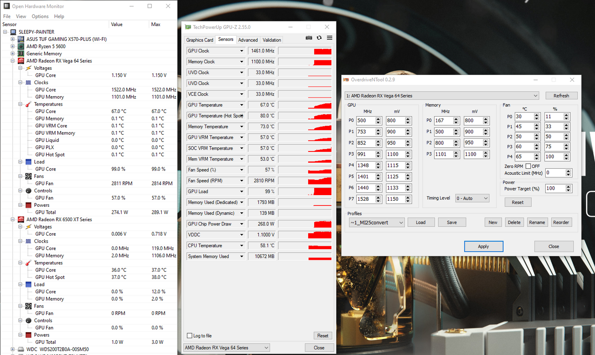Open the Timing Level dropdown
The image size is (595, 355).
(472, 198)
